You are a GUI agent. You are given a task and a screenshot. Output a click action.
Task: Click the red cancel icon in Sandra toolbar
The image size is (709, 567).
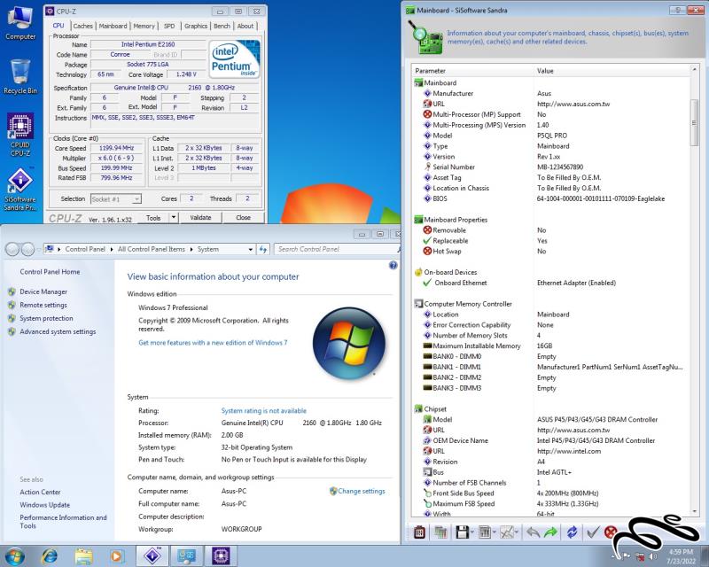[x=611, y=532]
